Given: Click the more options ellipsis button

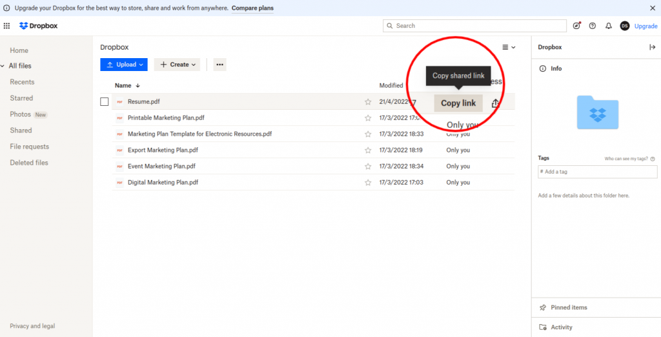Looking at the screenshot, I should (x=219, y=65).
